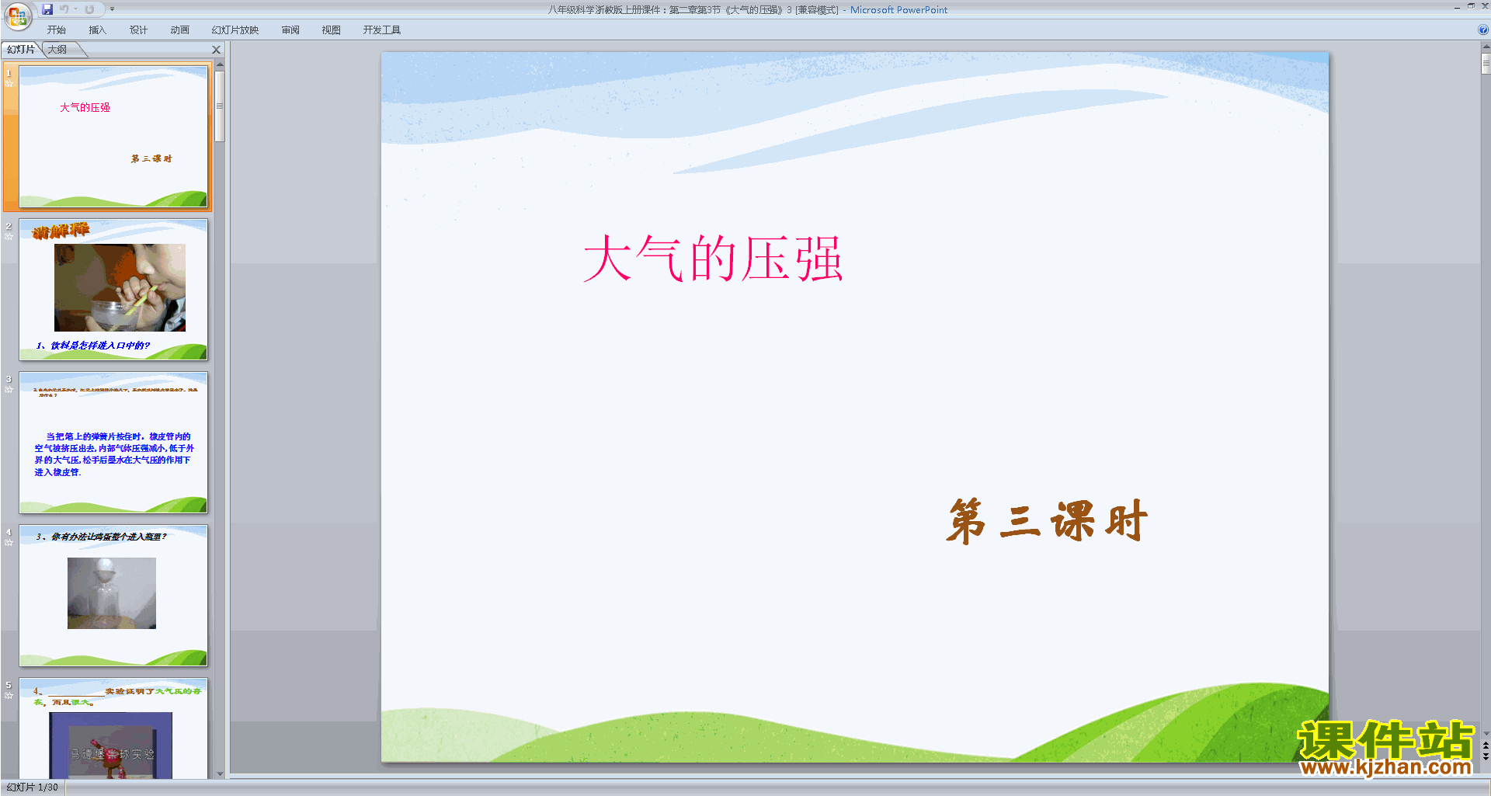Open the 视图 ribbon tab

pos(332,30)
